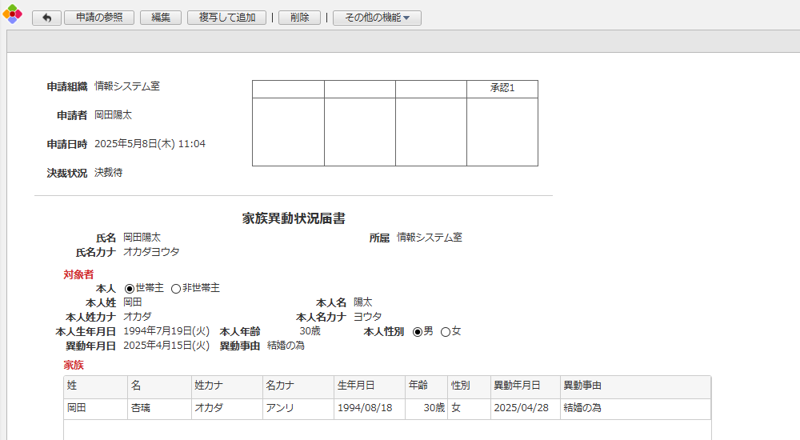
Task: Click the 生年月日 column header
Action: [x=370, y=386]
